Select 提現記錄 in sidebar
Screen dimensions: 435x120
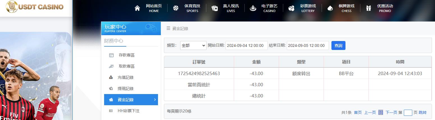131,89
